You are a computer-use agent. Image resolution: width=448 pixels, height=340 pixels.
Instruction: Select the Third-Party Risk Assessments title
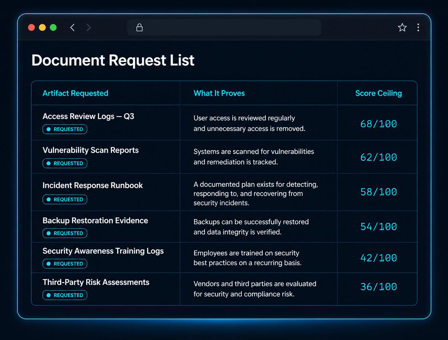(96, 282)
